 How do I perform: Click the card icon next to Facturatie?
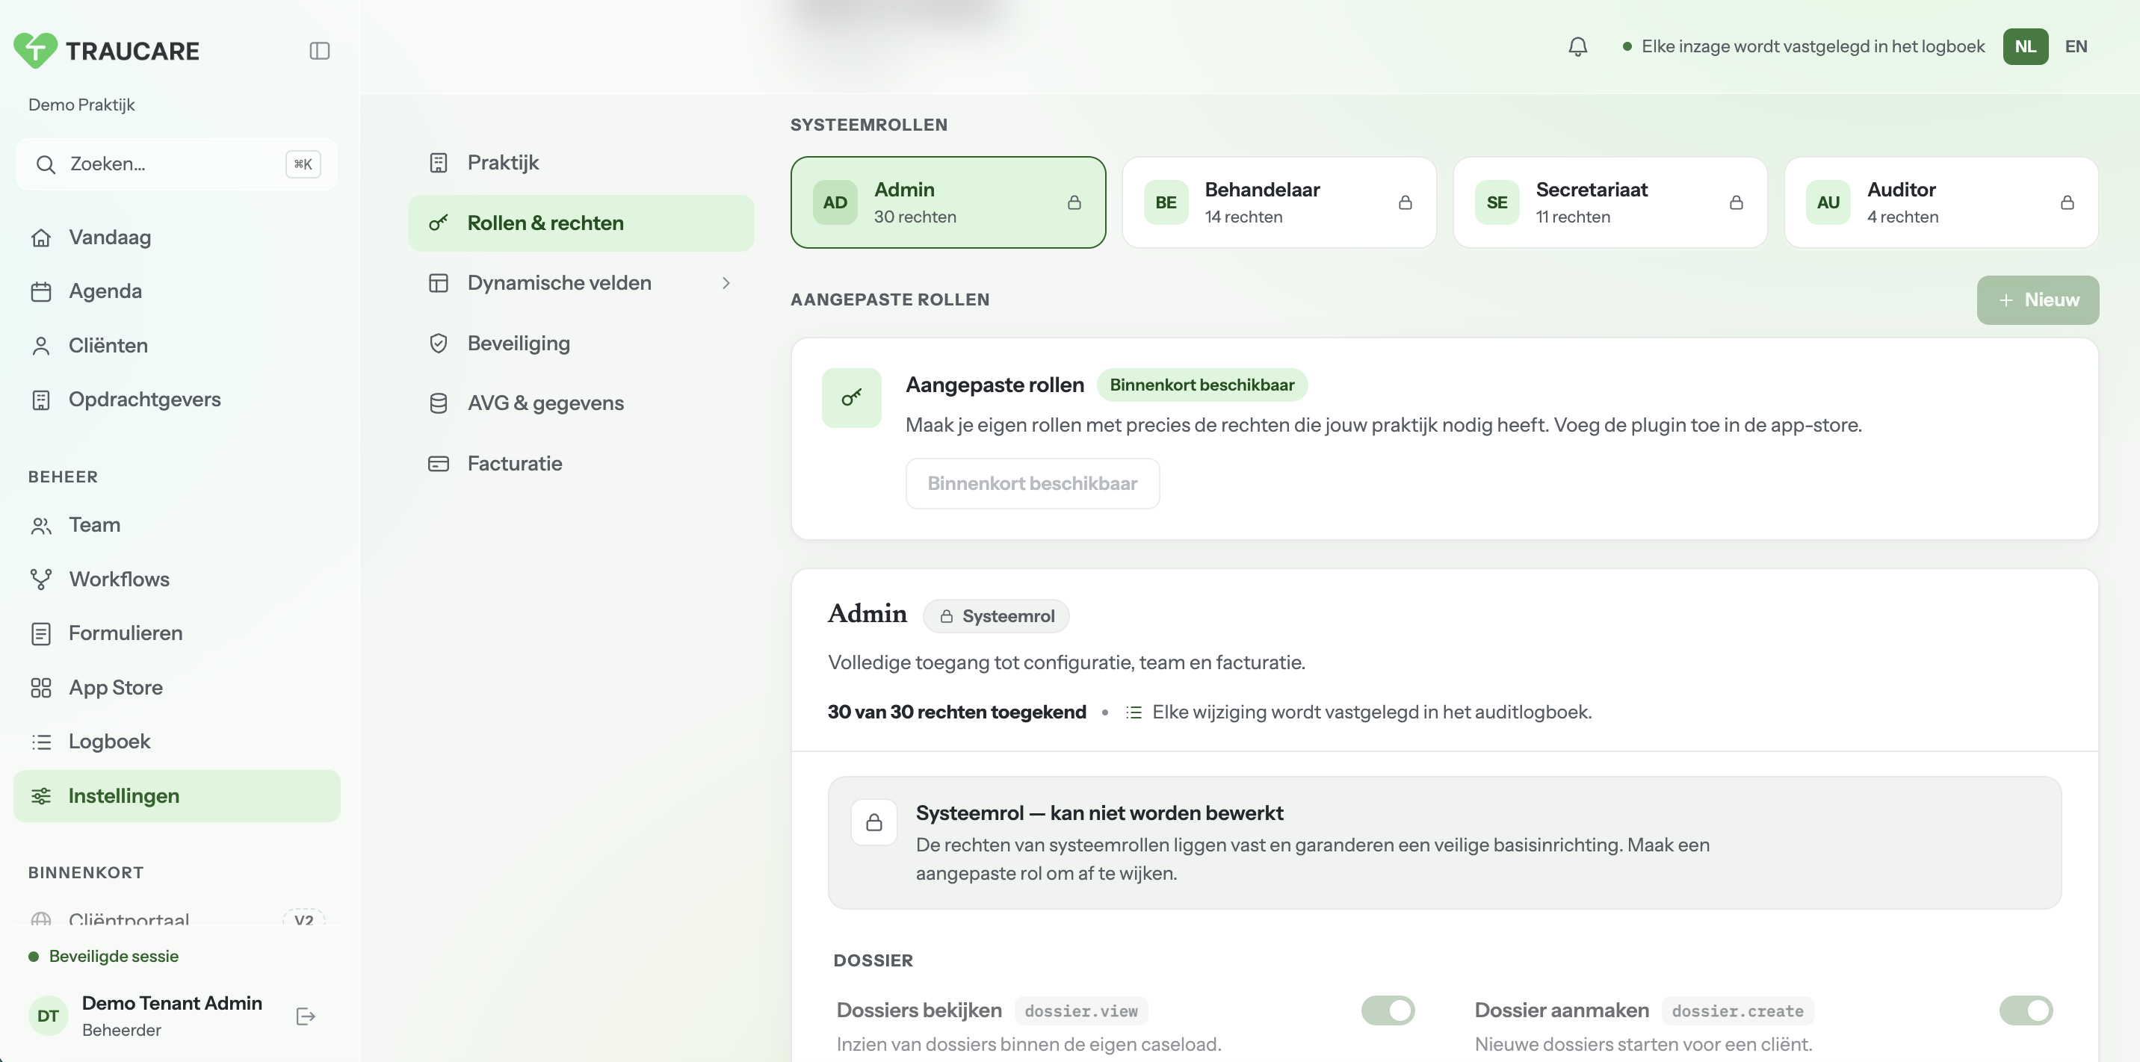[x=439, y=463]
